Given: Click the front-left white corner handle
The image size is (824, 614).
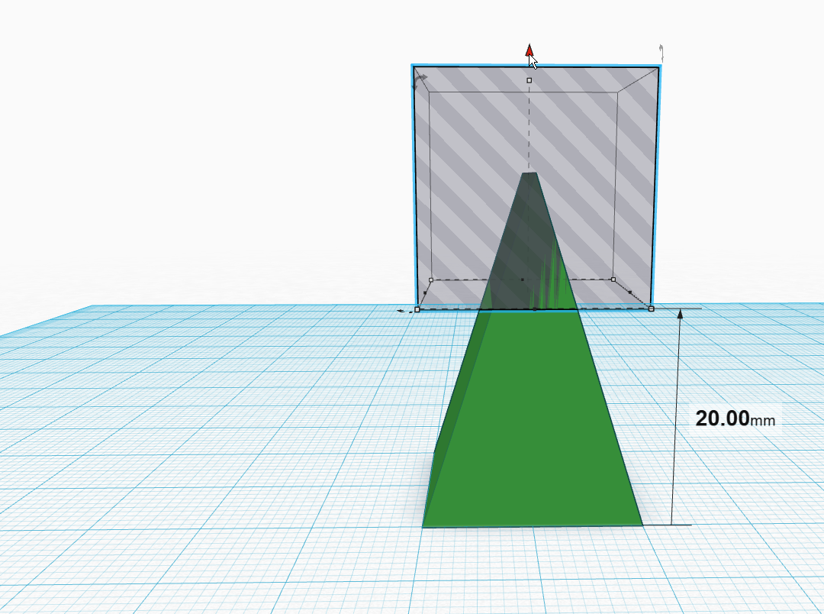Looking at the screenshot, I should coord(417,309).
